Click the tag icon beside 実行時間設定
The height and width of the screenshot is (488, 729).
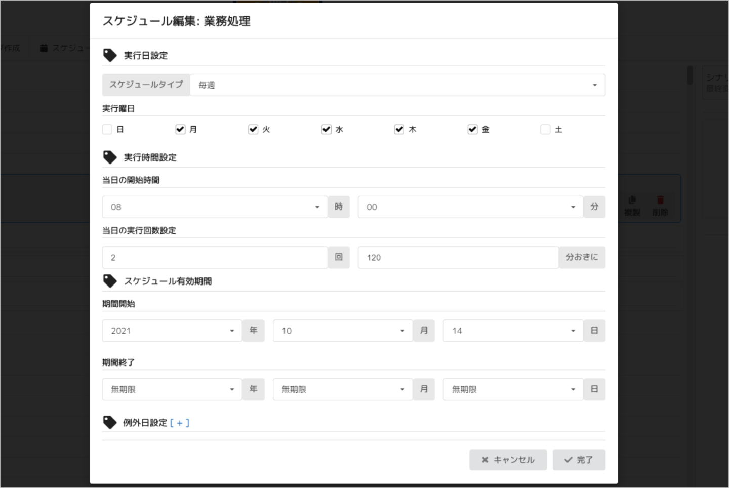tap(110, 157)
